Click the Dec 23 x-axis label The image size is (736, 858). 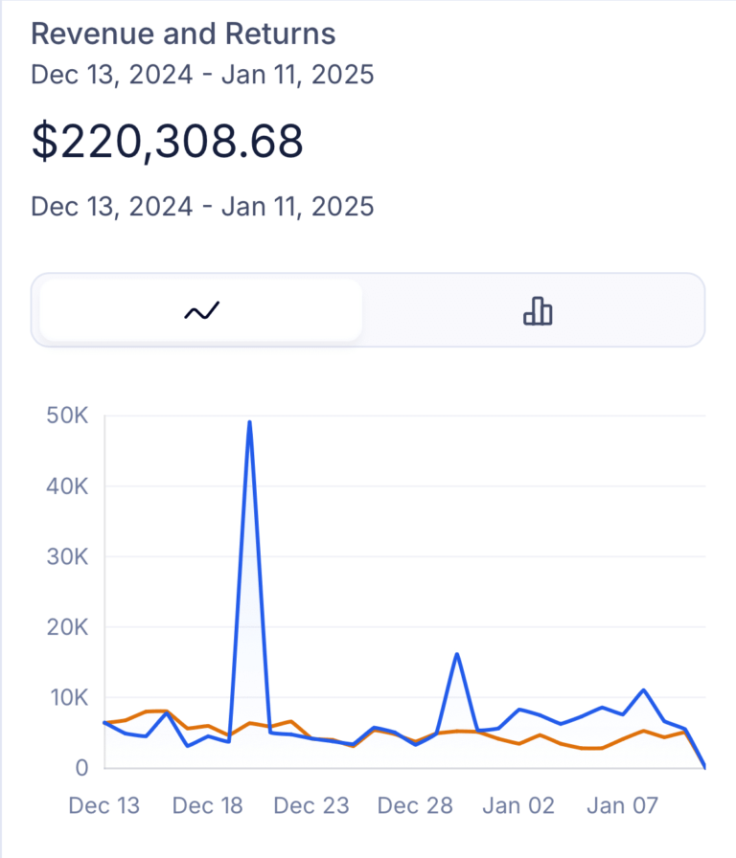(x=311, y=805)
